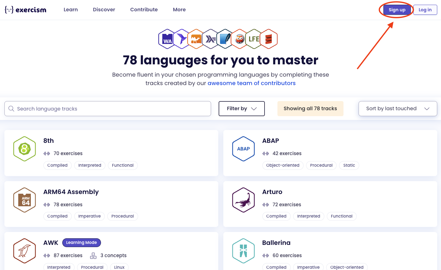The height and width of the screenshot is (270, 441).
Task: Click the LFE language hexagon icon
Action: tap(254, 39)
